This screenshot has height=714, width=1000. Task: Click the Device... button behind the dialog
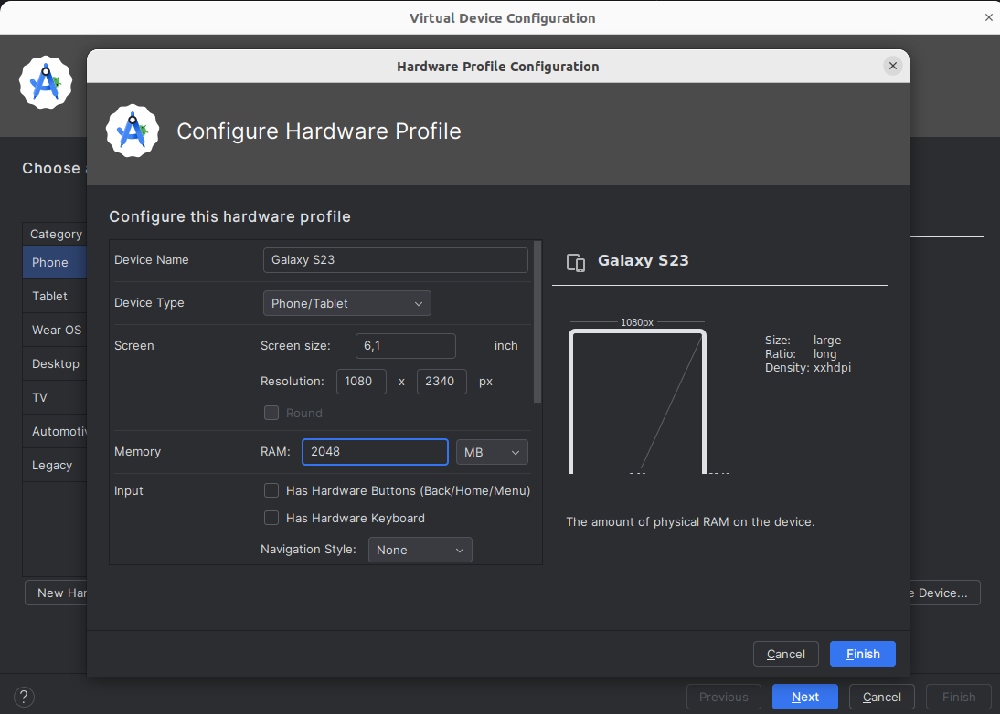point(944,593)
